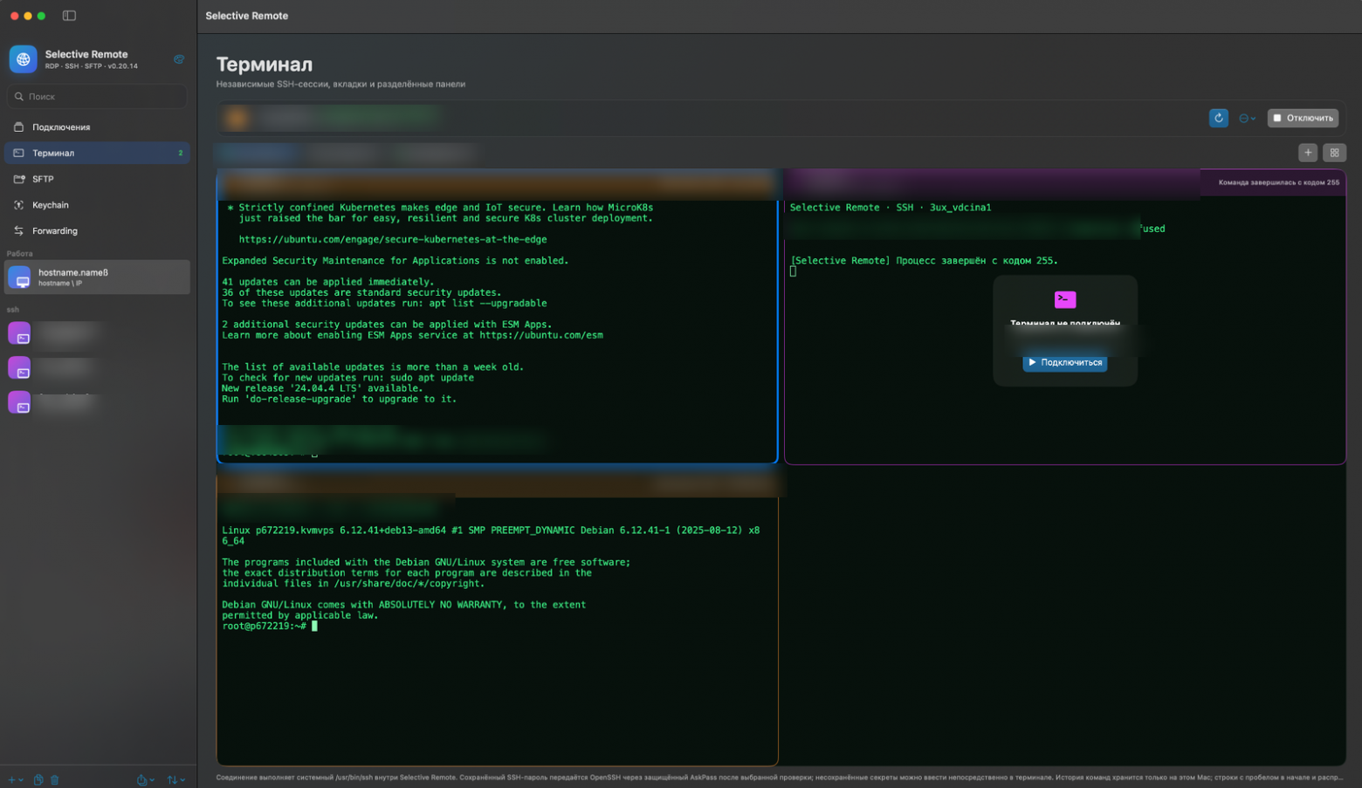Open Keychain section in sidebar
Screen dimensions: 1362x788
(x=97, y=205)
